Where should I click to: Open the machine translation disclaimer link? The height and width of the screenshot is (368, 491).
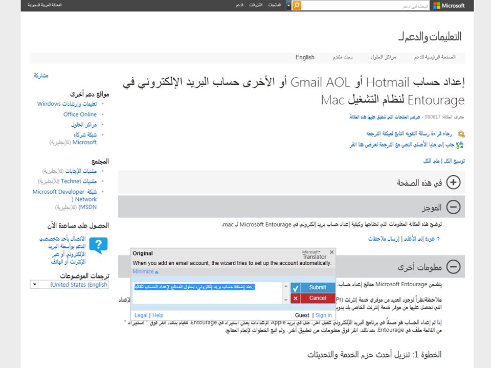click(x=409, y=133)
